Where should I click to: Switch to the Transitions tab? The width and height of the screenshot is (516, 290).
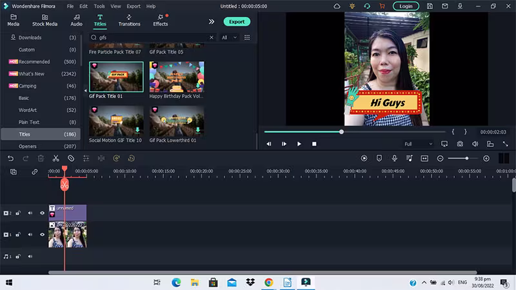coord(129,20)
